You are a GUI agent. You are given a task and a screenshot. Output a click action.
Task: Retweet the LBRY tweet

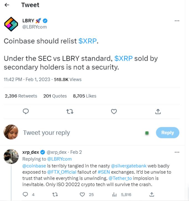pyautogui.click(x=70, y=111)
